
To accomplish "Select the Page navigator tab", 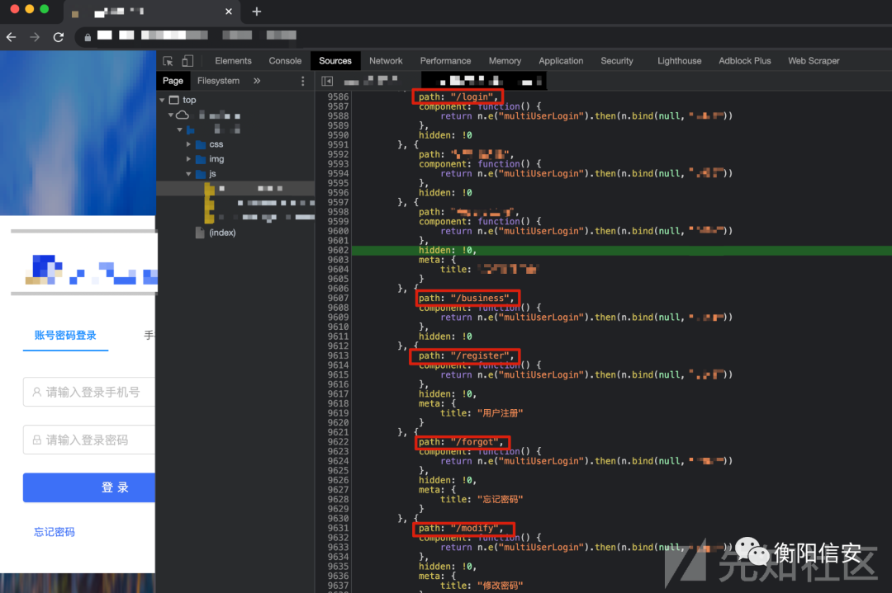I will coord(173,81).
